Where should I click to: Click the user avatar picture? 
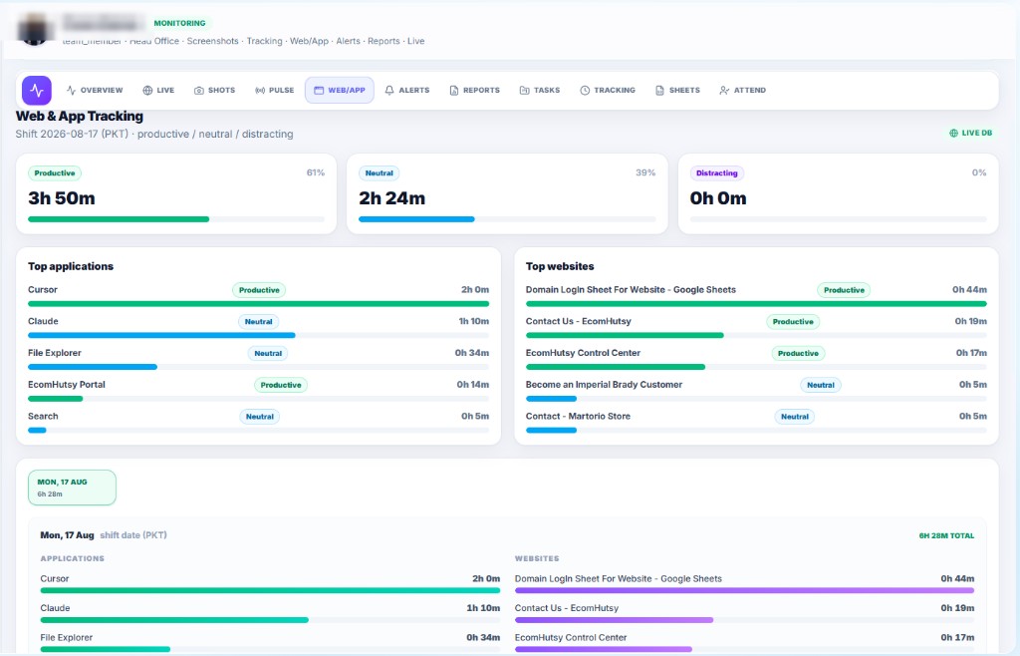coord(34,29)
